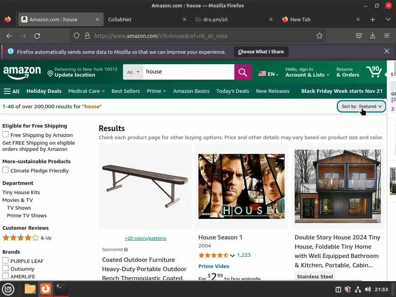Expand House Season 1 rating breakdown
Image resolution: width=396 pixels, height=297 pixels.
(x=232, y=255)
